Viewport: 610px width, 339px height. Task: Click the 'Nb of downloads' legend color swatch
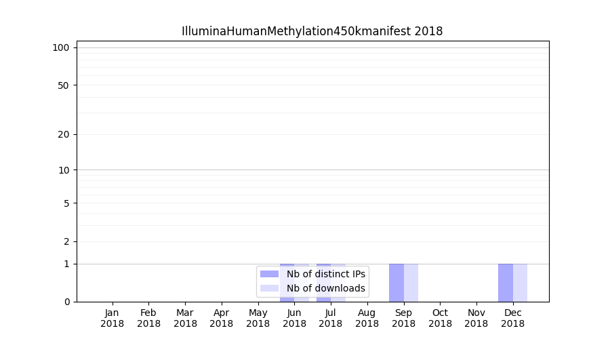point(269,288)
